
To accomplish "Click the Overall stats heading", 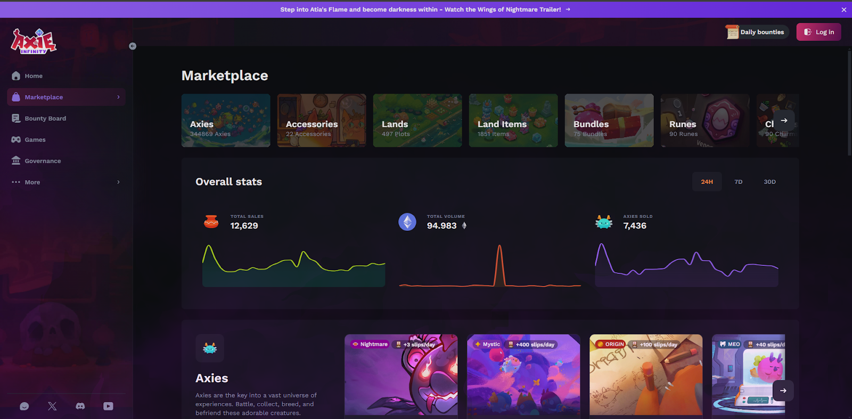I will (x=228, y=182).
